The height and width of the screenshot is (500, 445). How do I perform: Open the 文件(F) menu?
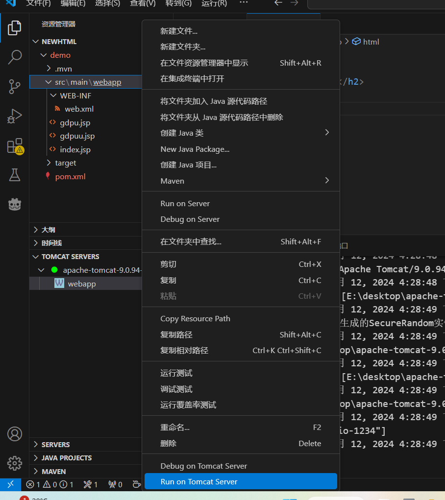click(x=38, y=3)
